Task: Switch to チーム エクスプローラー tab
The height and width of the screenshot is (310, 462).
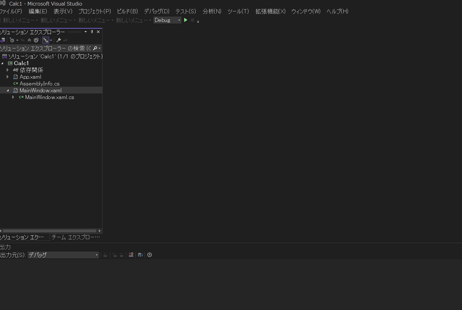Action: 76,237
